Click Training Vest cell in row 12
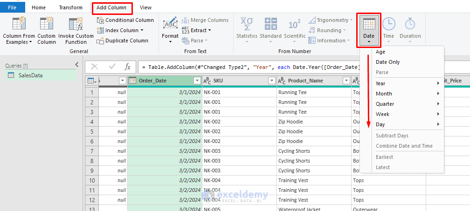 tap(314, 200)
